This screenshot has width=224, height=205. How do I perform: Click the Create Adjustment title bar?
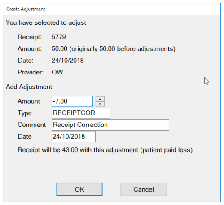pos(112,9)
